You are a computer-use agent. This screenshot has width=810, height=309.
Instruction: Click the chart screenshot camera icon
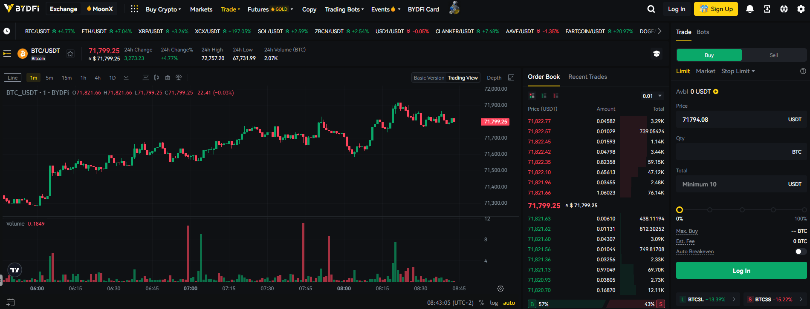pyautogui.click(x=168, y=77)
